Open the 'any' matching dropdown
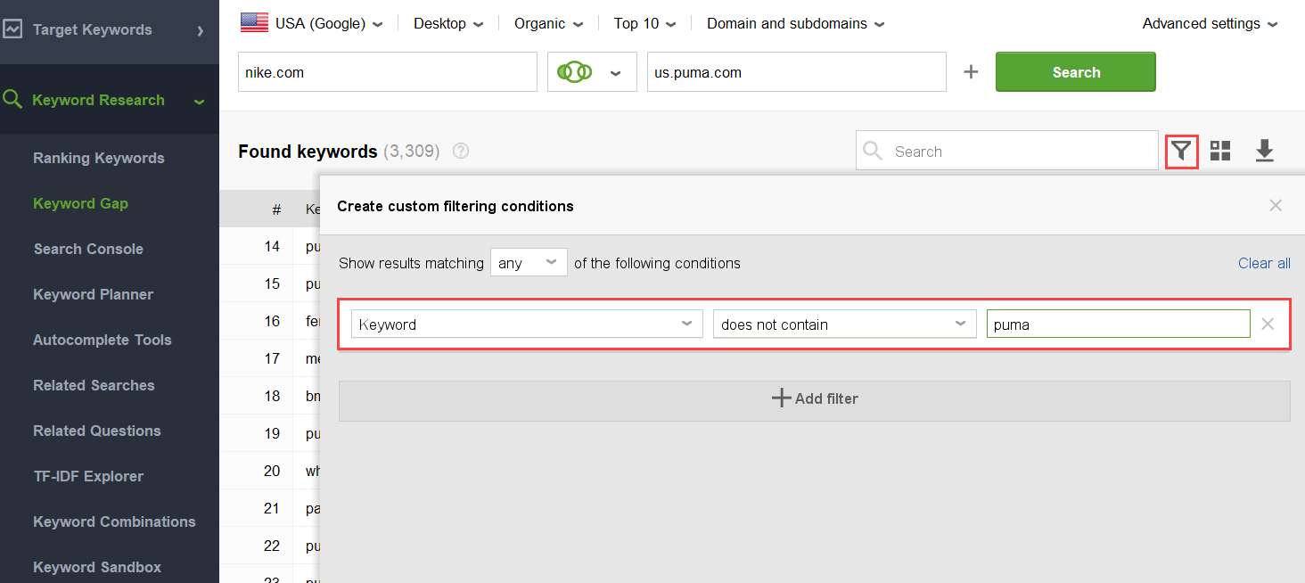1305x583 pixels. point(529,263)
